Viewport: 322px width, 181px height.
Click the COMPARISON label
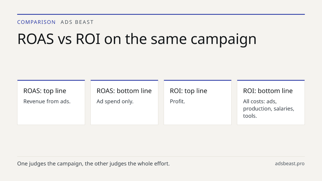36,22
